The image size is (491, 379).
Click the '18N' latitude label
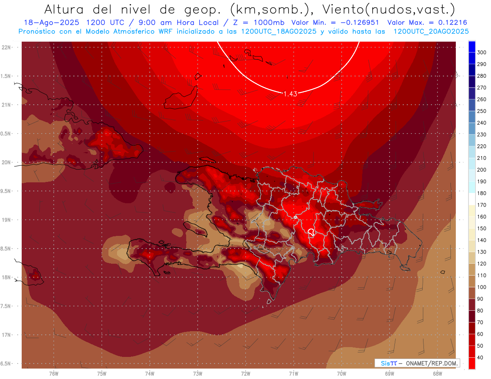6,277
